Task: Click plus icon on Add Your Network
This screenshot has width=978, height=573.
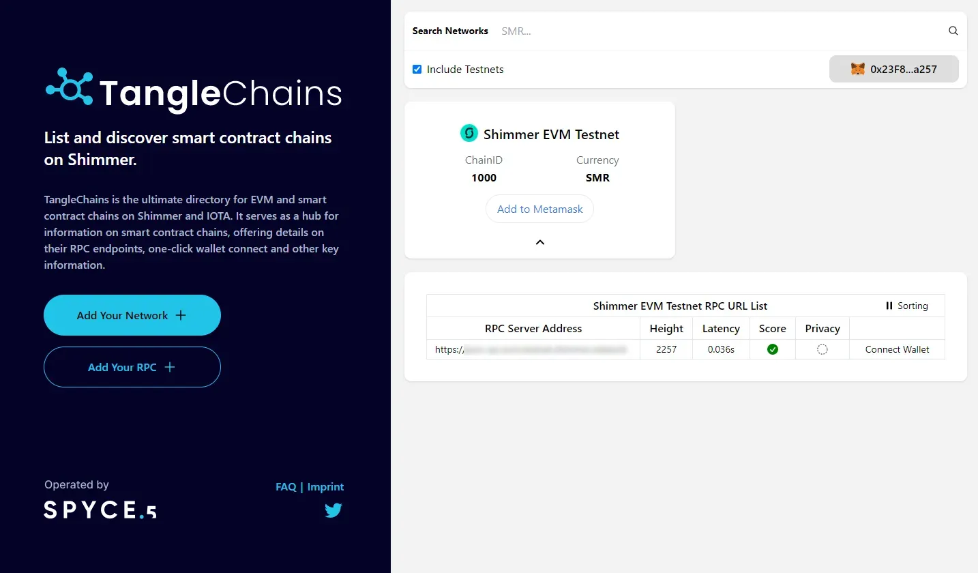Action: 181,315
